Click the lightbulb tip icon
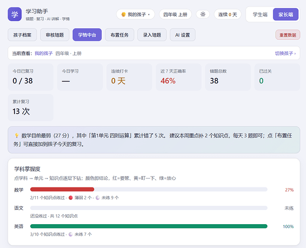 point(17,135)
